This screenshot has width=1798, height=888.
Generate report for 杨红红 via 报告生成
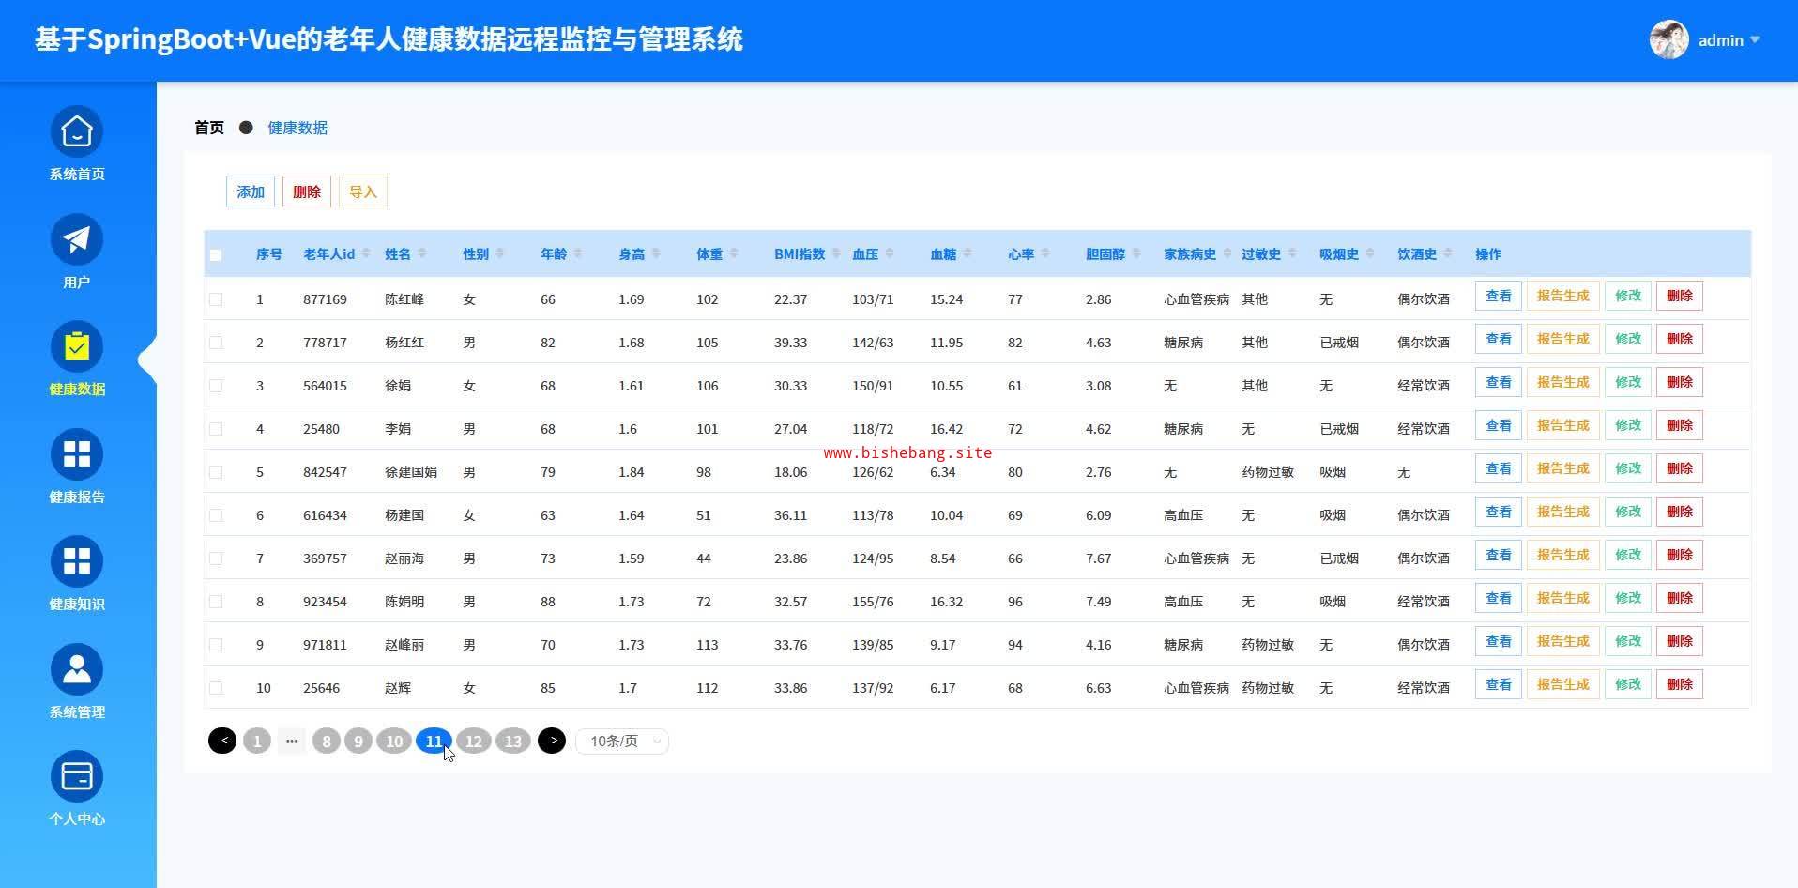coord(1562,340)
